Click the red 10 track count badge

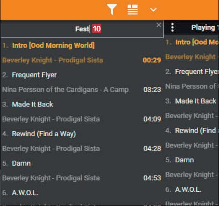click(x=97, y=29)
